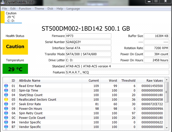Click the Attribute Name column header
Screen dimensions: 172x132
tap(50, 81)
